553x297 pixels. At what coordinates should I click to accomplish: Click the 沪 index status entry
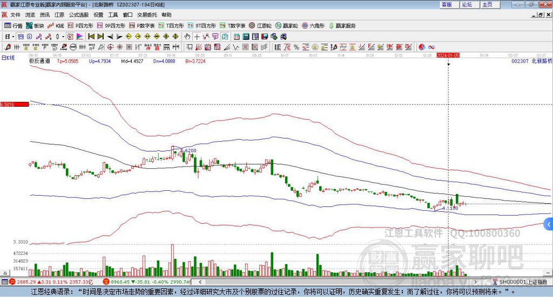tap(51, 282)
